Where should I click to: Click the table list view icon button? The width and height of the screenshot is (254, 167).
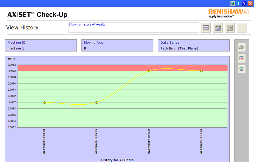(206, 28)
